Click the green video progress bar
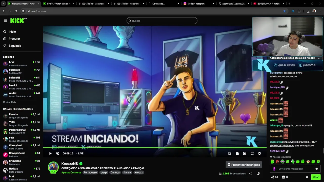 click(x=155, y=148)
